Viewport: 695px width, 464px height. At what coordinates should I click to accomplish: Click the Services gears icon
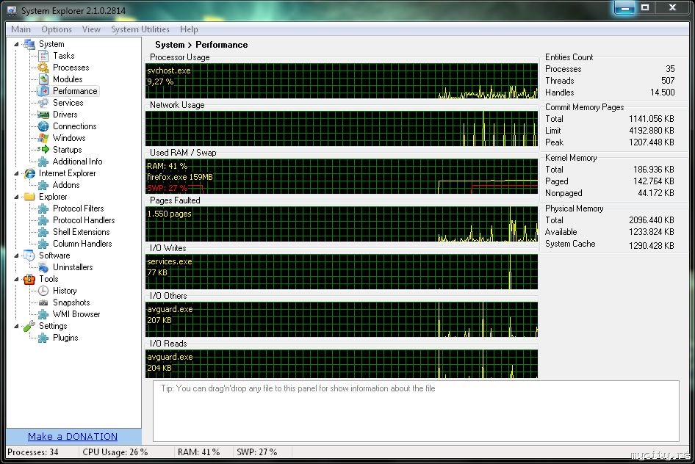(x=43, y=103)
